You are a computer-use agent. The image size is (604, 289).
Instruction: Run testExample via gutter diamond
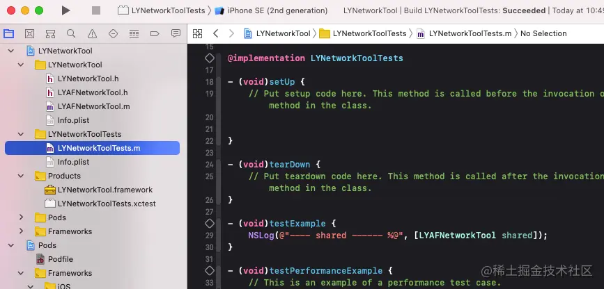[209, 223]
